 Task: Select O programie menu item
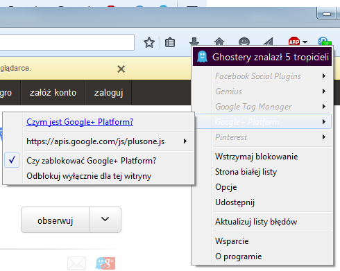pos(239,256)
